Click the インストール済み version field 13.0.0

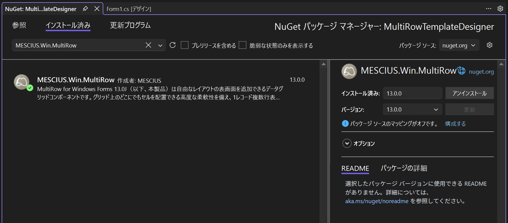pos(412,93)
